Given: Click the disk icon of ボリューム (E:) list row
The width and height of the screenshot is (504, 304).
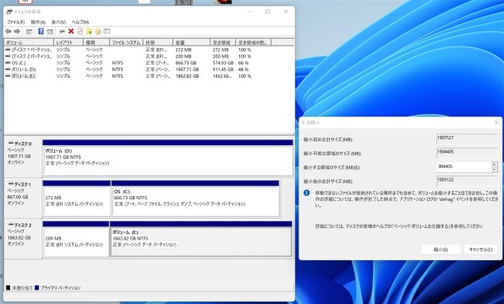Looking at the screenshot, I should point(8,76).
